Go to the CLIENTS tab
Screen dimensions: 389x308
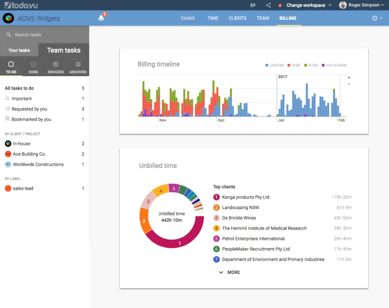click(x=237, y=18)
